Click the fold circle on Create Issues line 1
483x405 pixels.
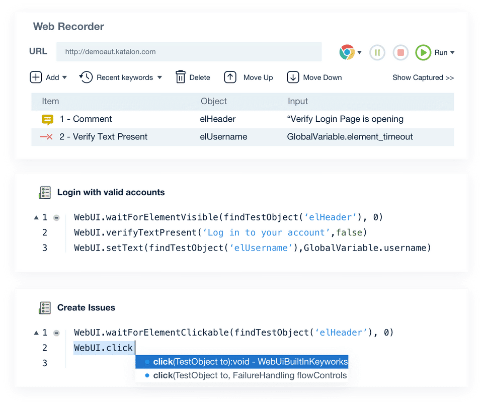pos(56,333)
